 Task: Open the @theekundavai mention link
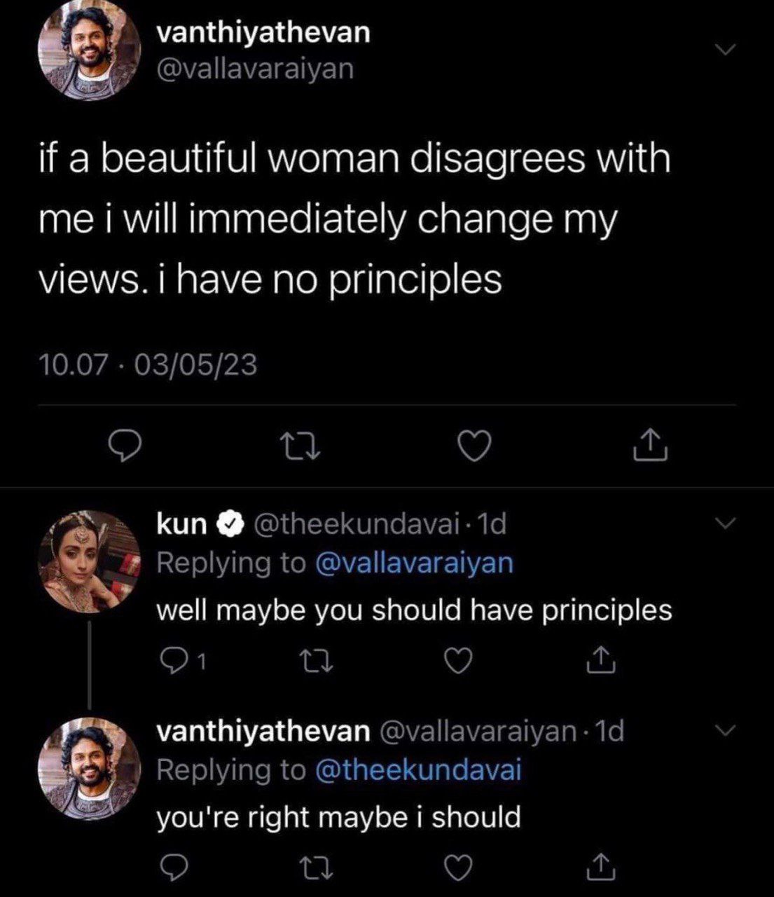[x=419, y=769]
